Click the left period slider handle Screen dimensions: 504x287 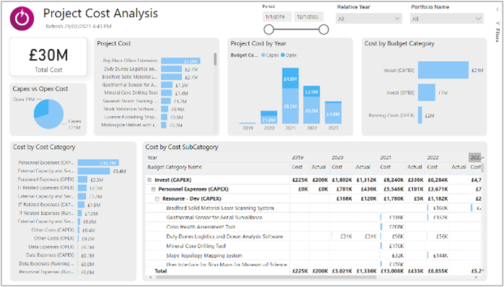click(x=268, y=29)
